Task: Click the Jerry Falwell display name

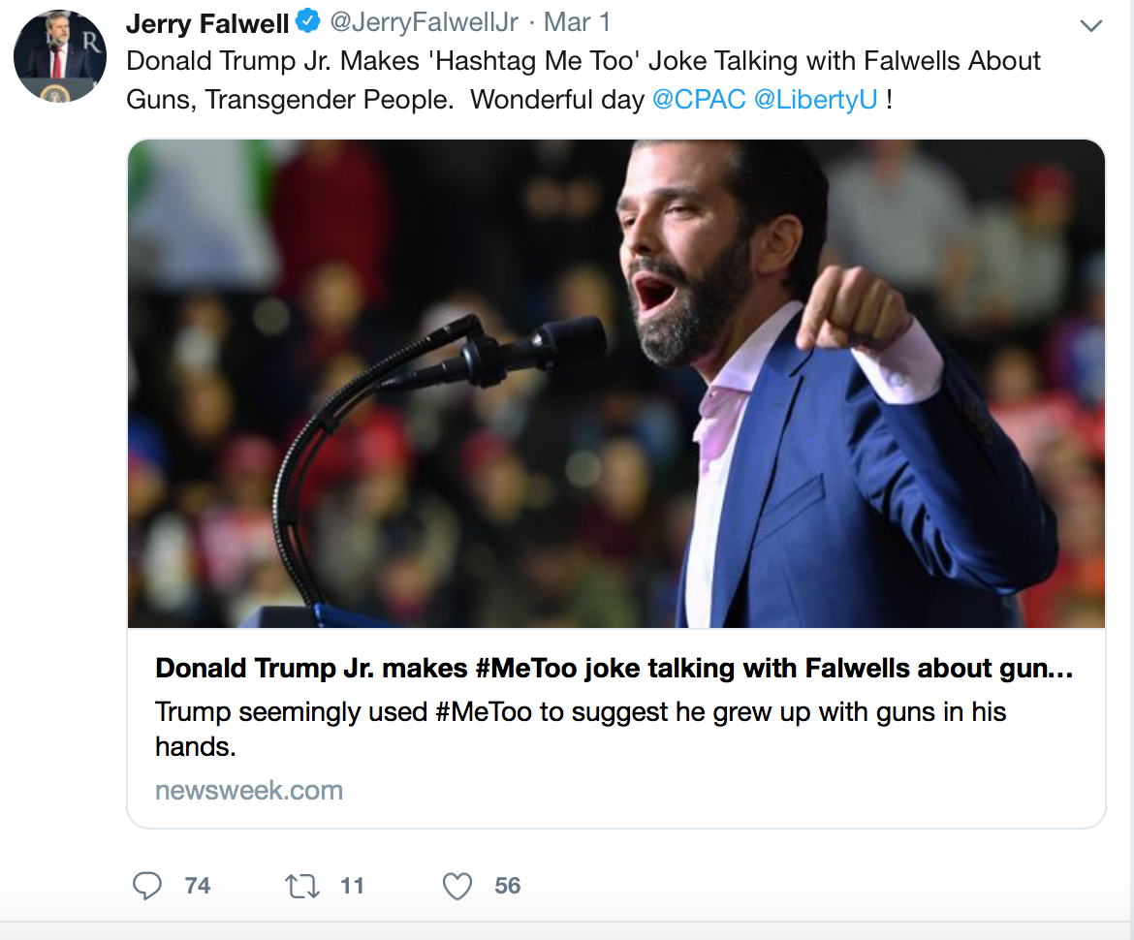Action: 207,23
